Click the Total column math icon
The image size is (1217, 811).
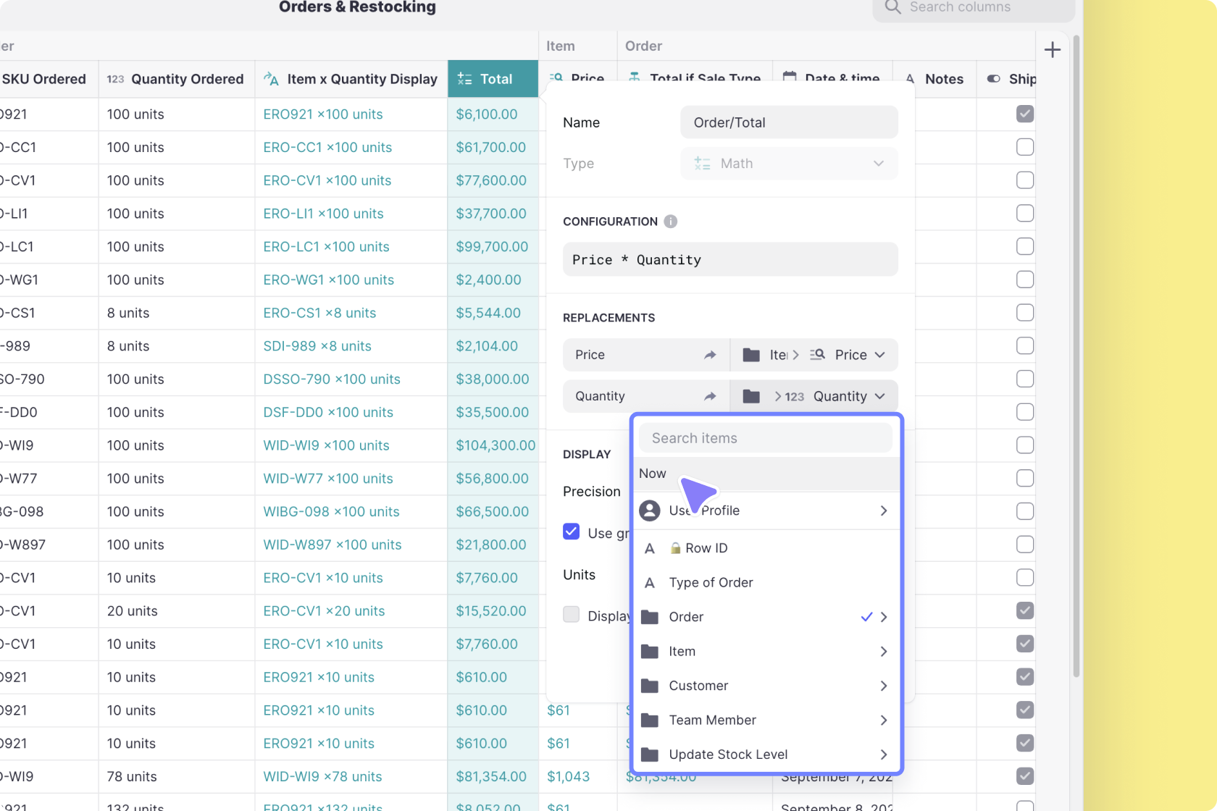[464, 79]
